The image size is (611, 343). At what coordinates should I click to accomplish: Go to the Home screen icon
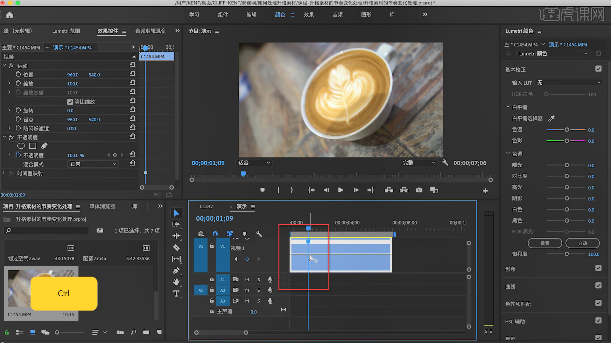[x=10, y=15]
